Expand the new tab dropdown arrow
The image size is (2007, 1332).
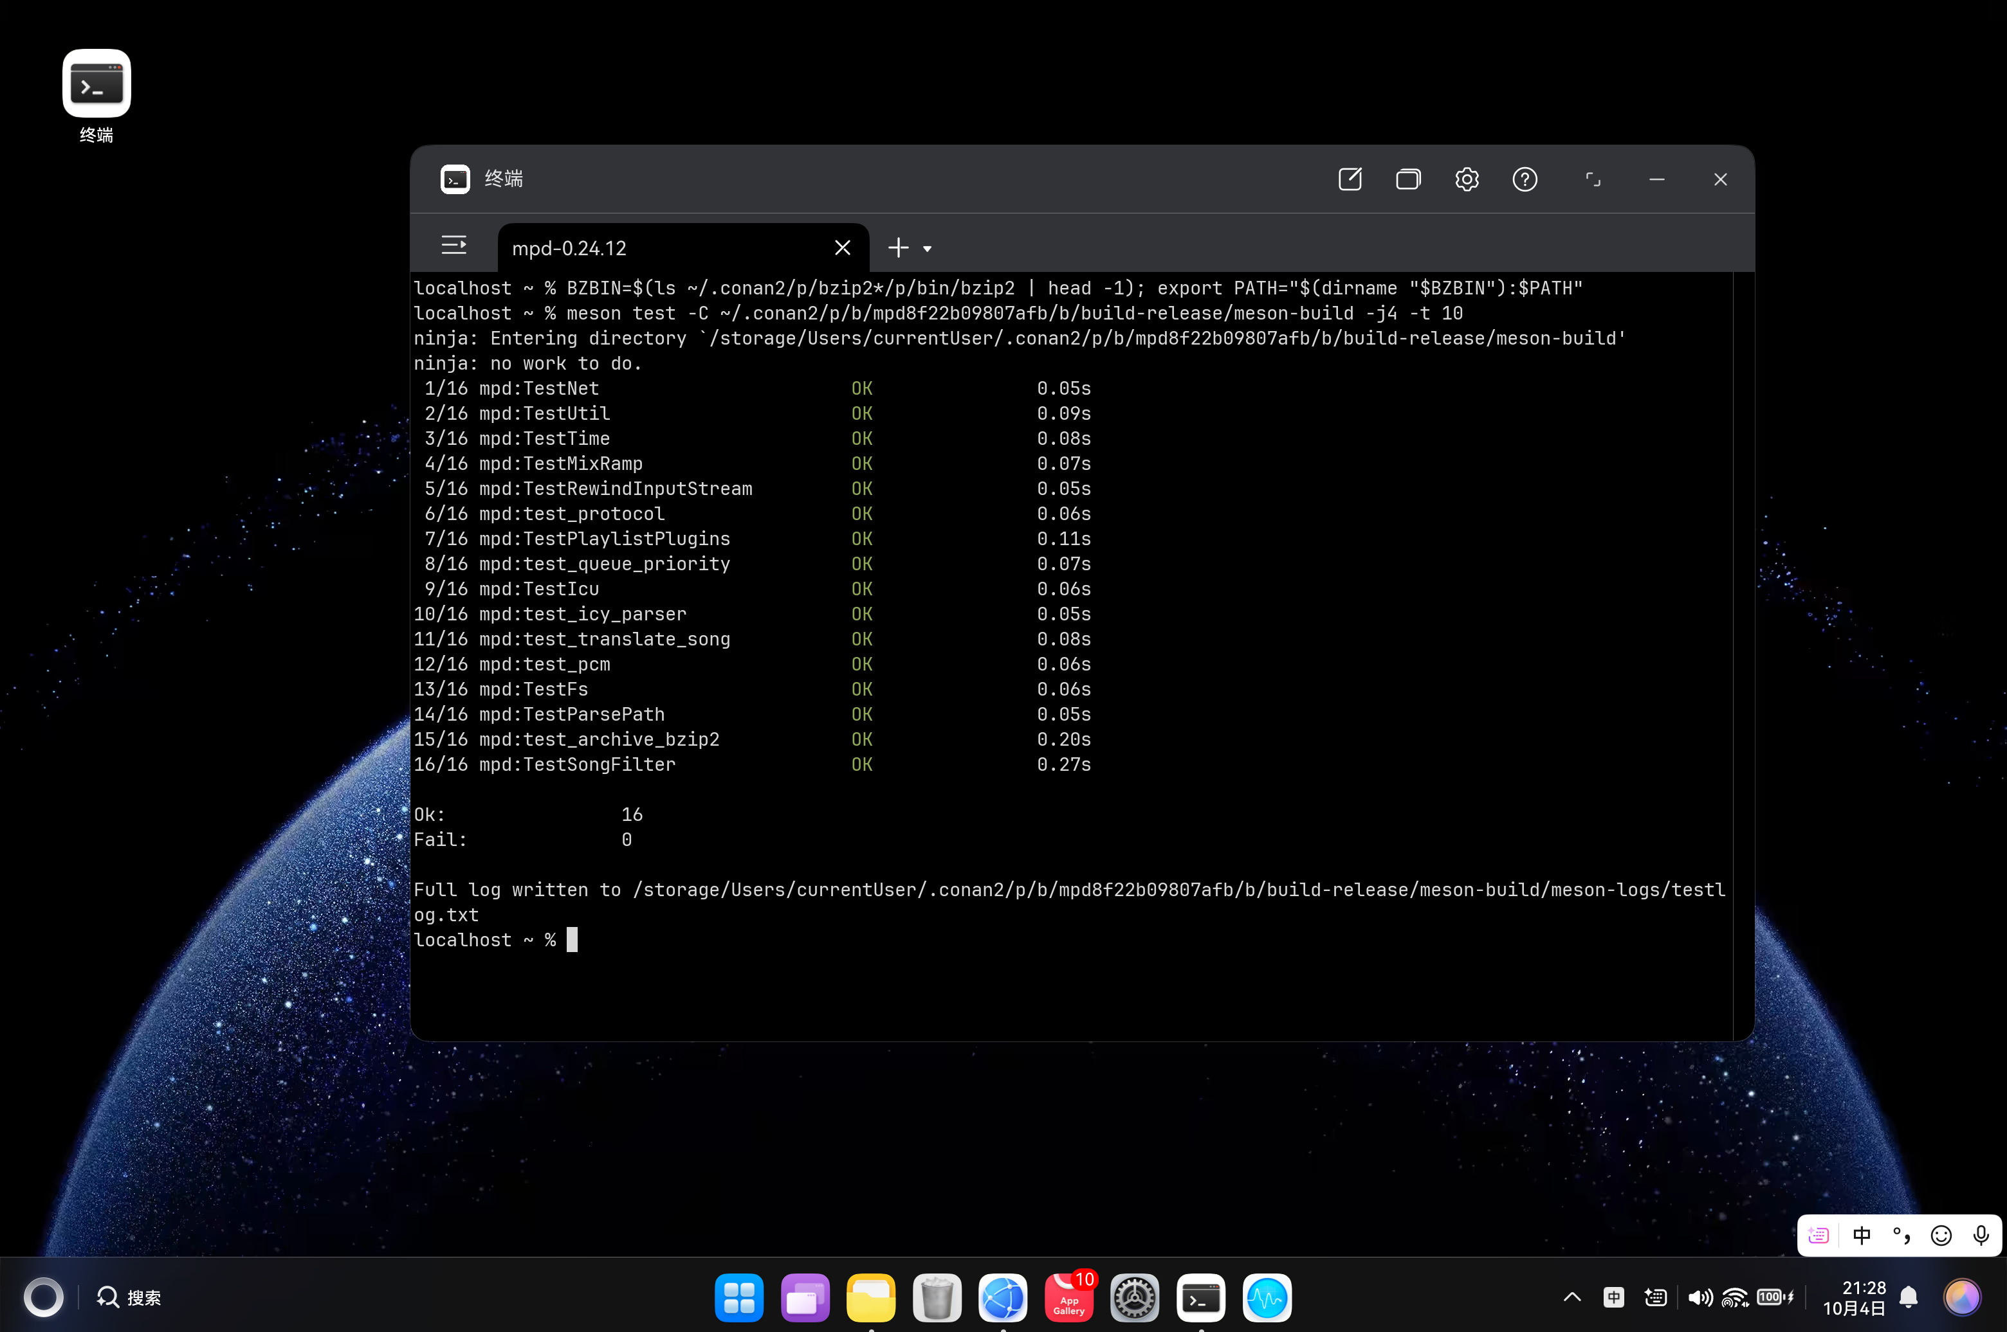coord(928,249)
